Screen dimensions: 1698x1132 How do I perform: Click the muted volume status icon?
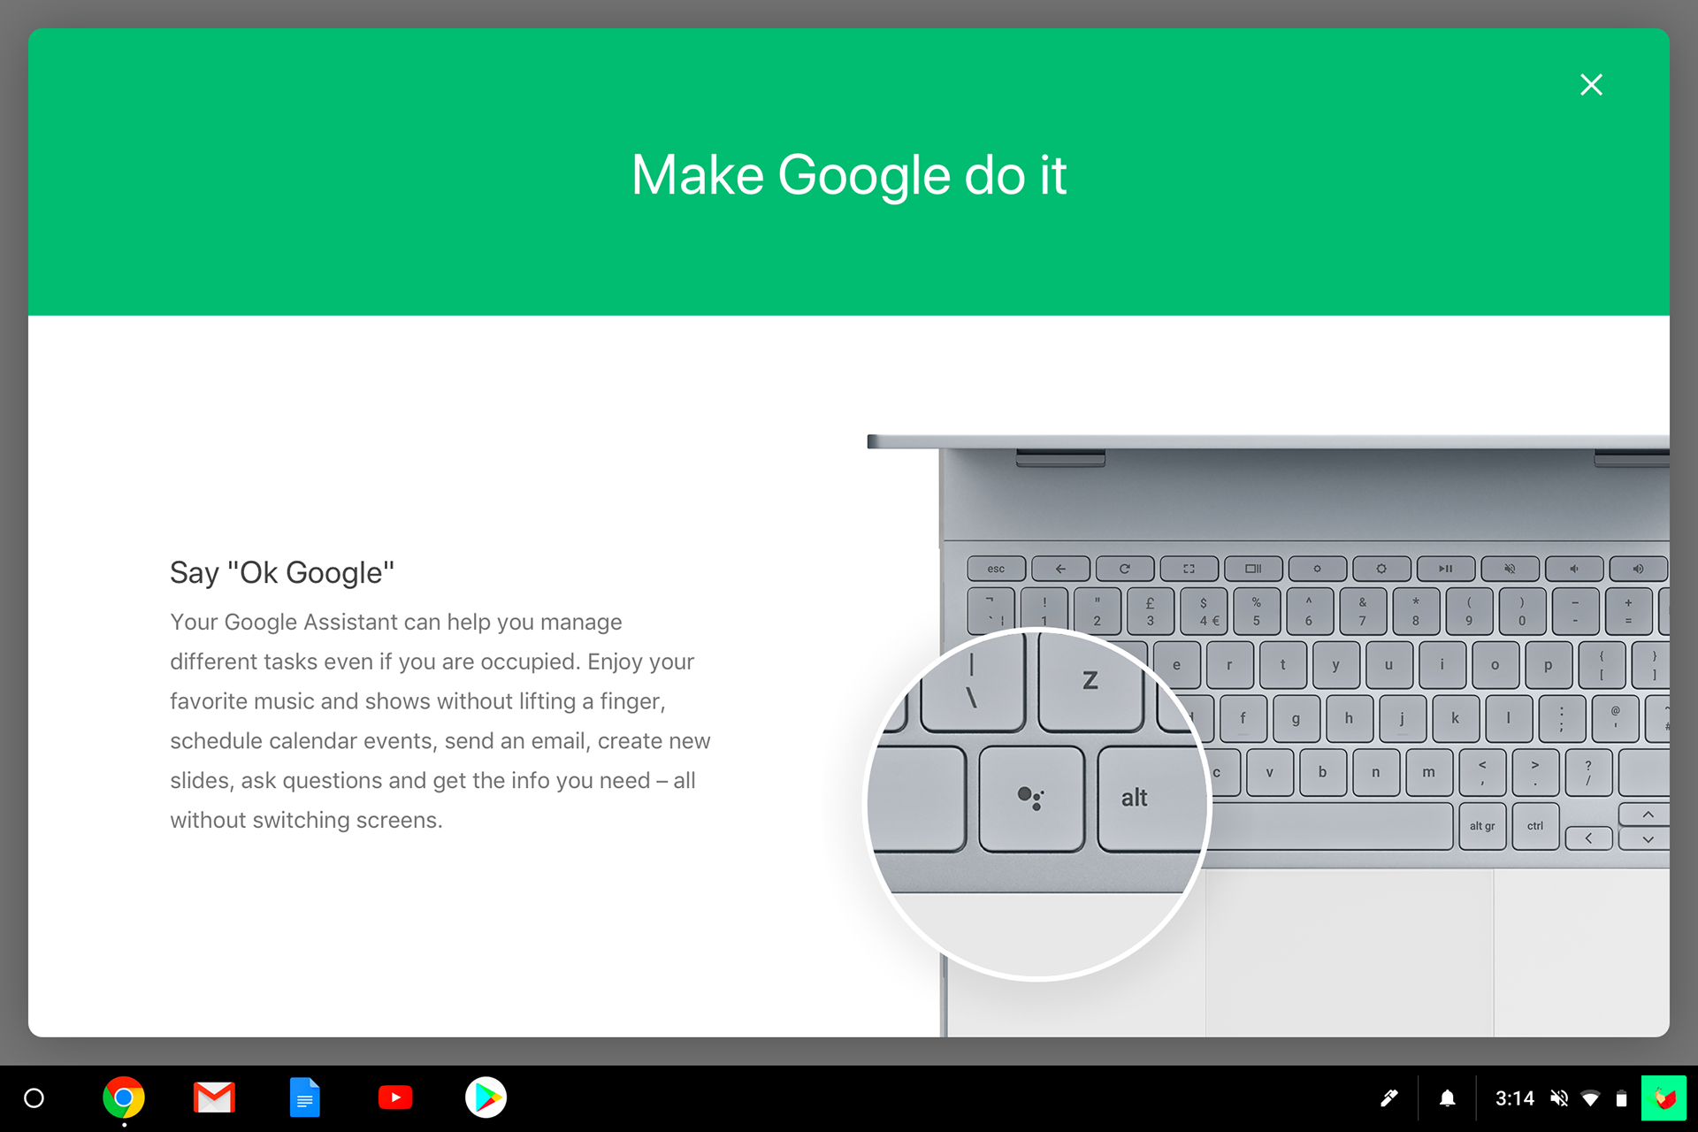coord(1559,1098)
